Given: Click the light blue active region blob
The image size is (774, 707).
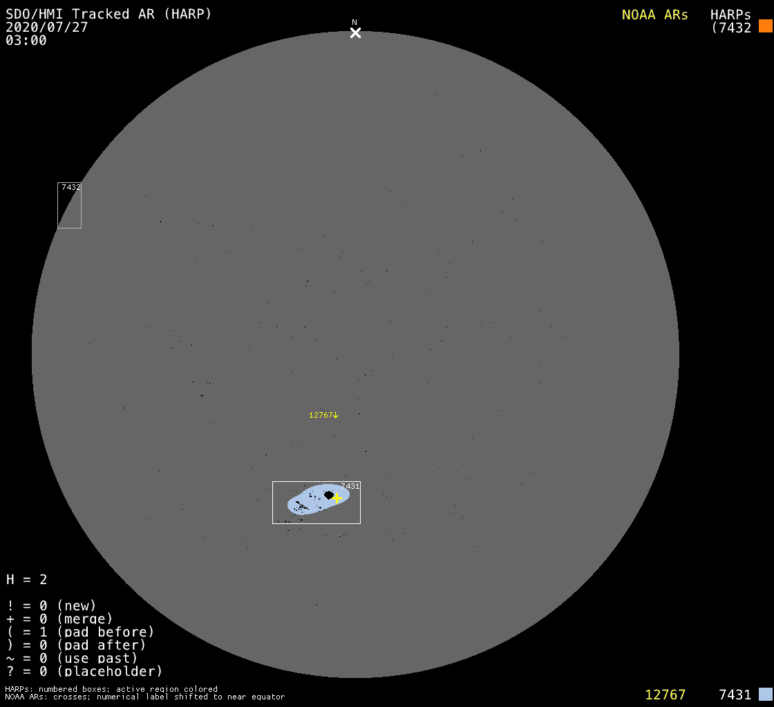Looking at the screenshot, I should [x=310, y=501].
